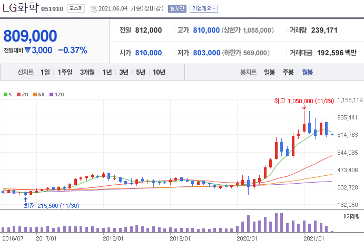Click the tall red candle under the 최고 arrow
364x250 pixels.
pos(304,122)
